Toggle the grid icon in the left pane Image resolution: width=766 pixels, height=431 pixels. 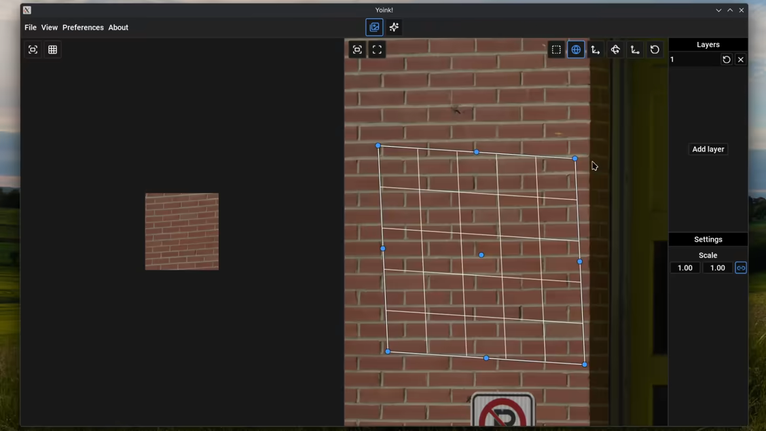(x=53, y=50)
